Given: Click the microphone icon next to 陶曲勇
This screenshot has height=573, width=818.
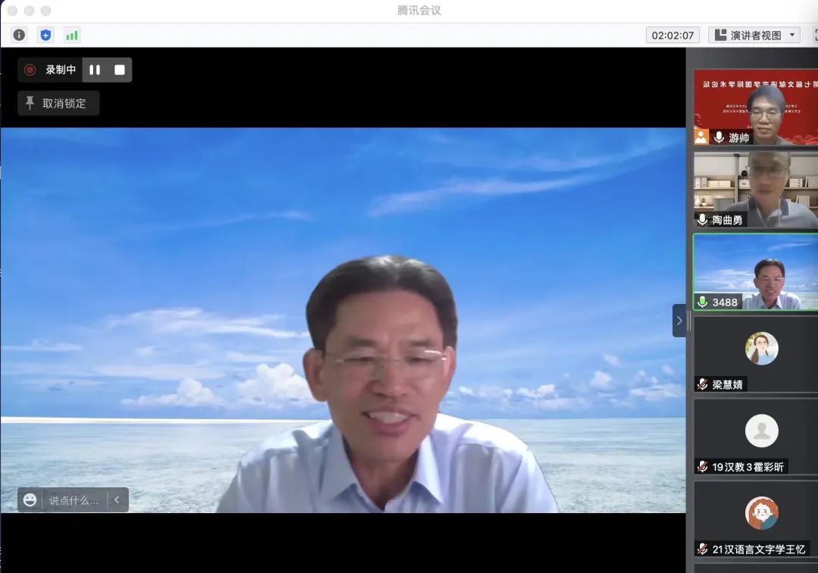Looking at the screenshot, I should 702,220.
